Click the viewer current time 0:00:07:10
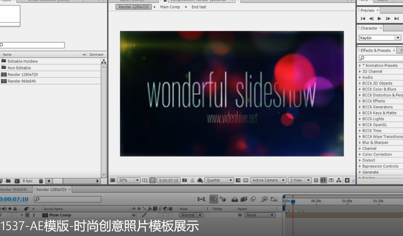403x236 pixels. pos(169,180)
